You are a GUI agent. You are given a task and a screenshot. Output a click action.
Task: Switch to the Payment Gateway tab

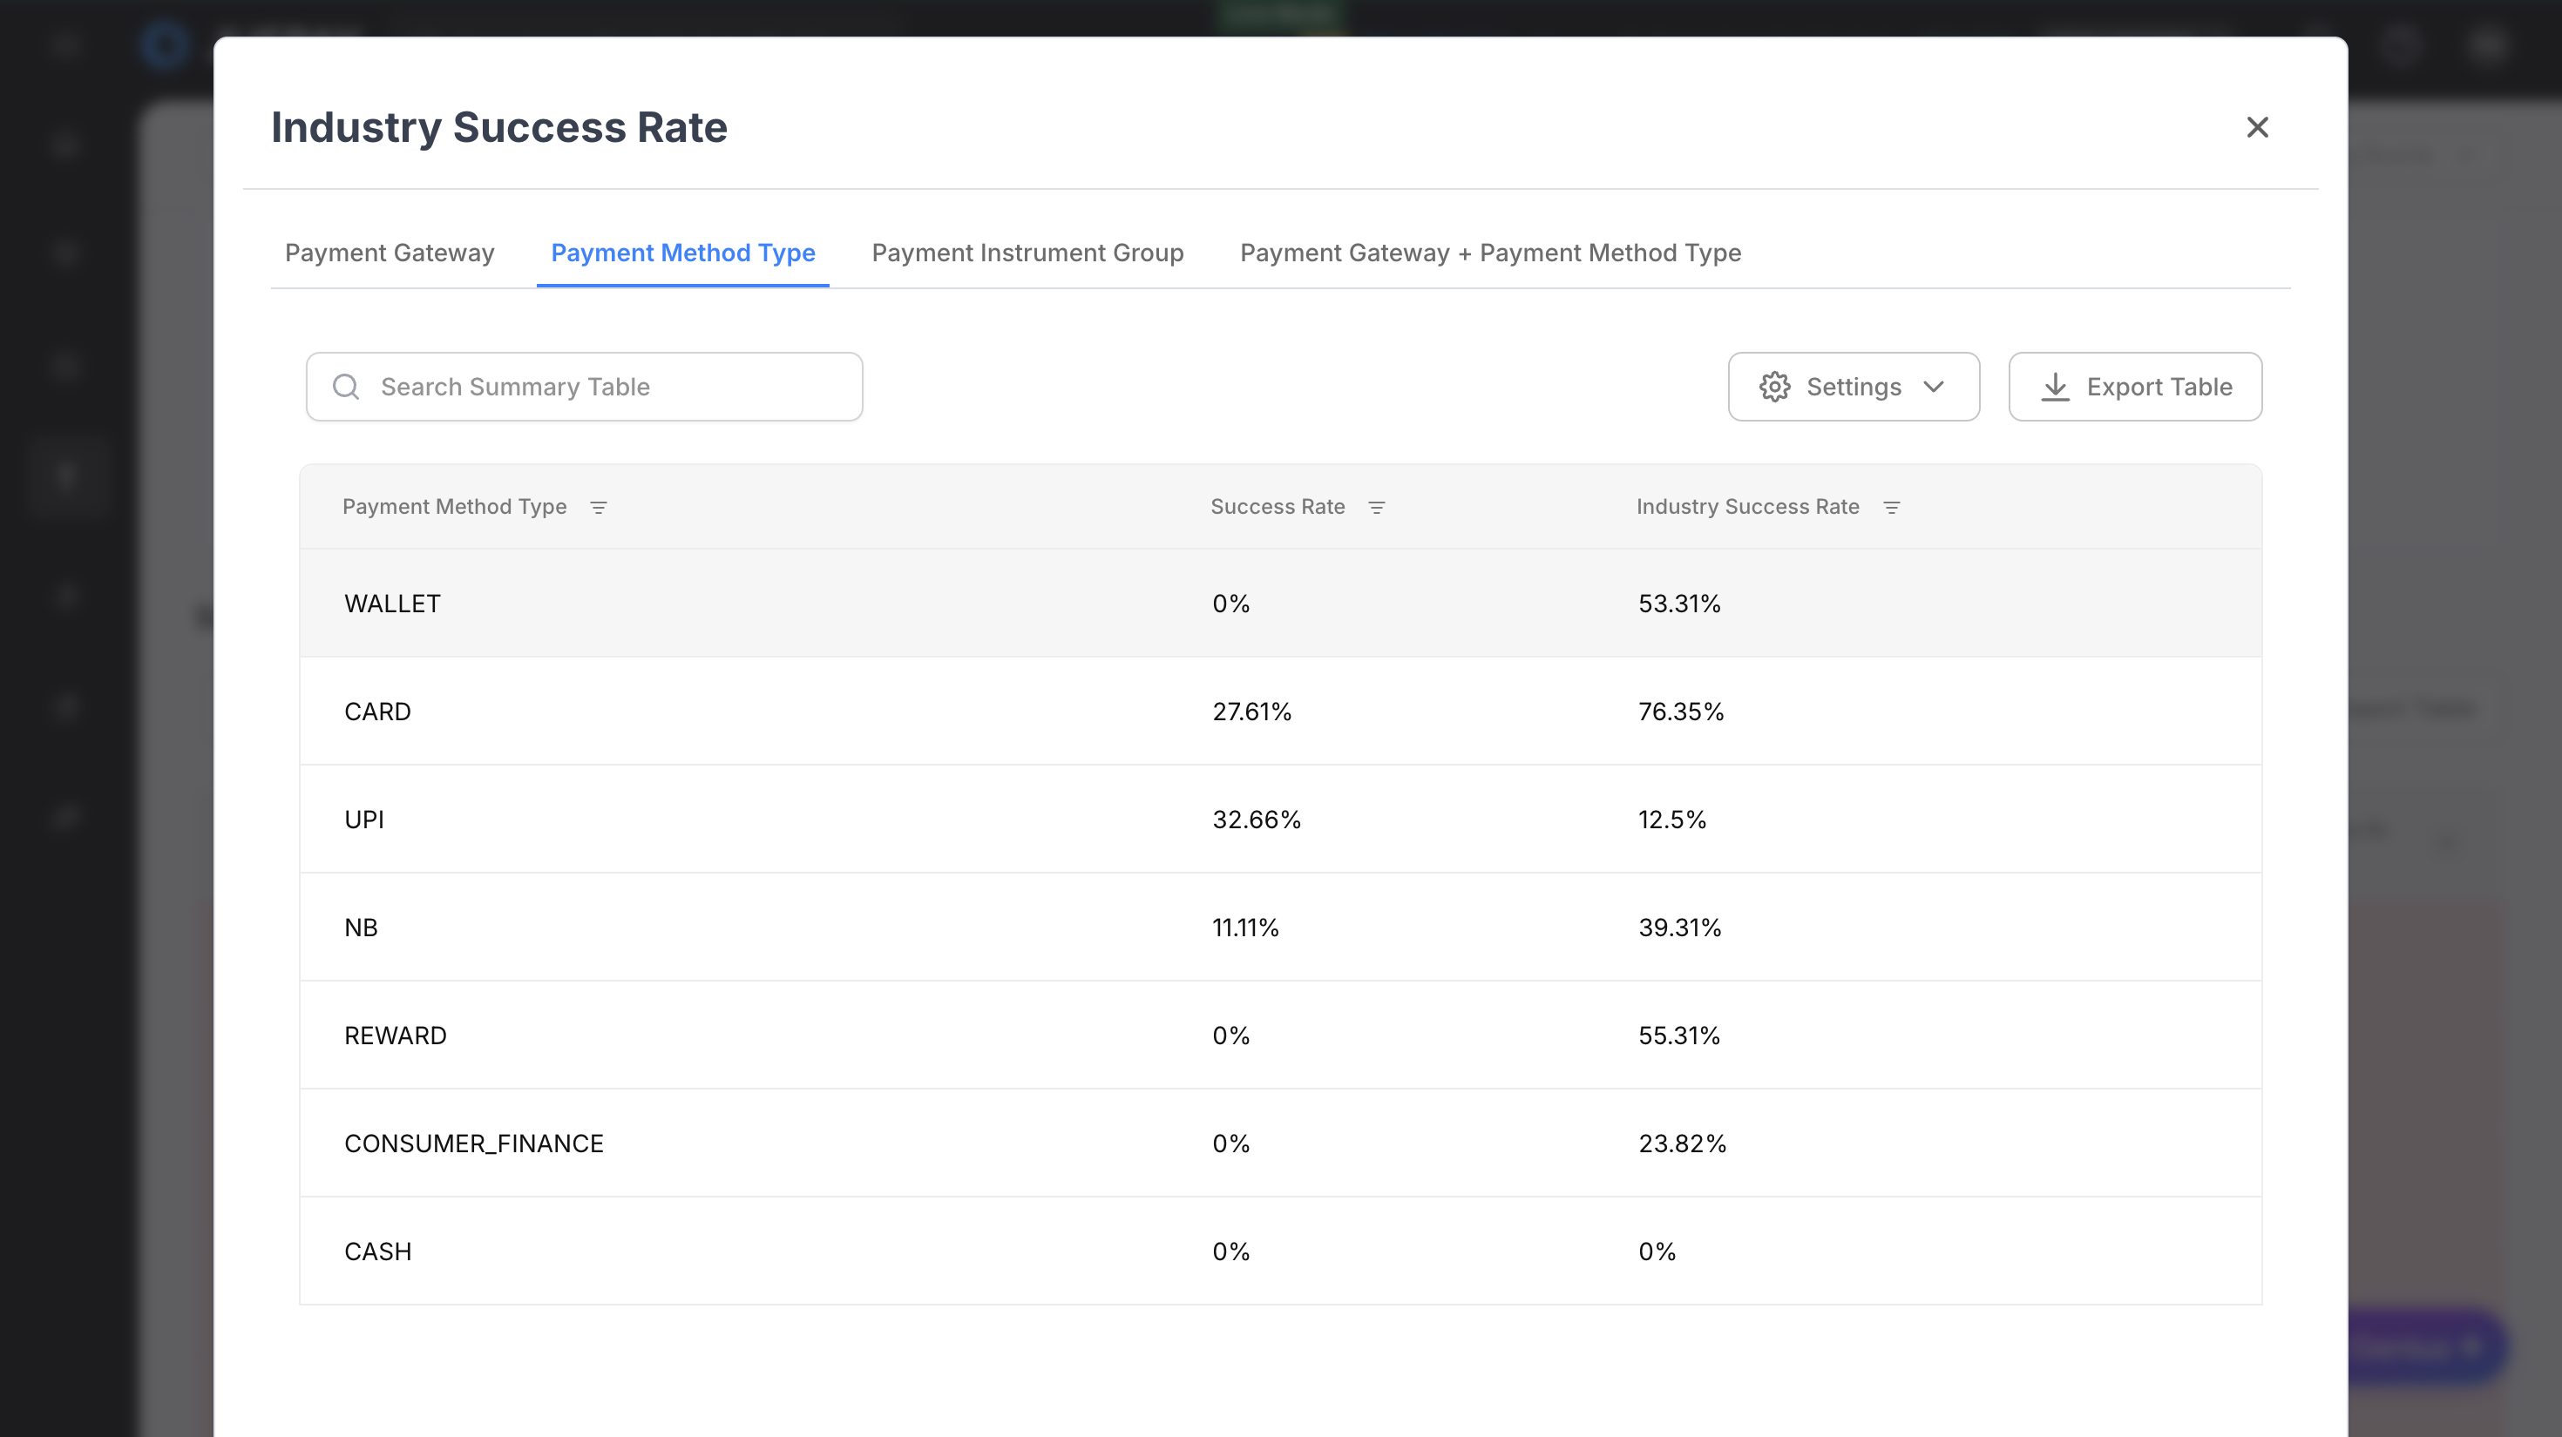(x=389, y=253)
